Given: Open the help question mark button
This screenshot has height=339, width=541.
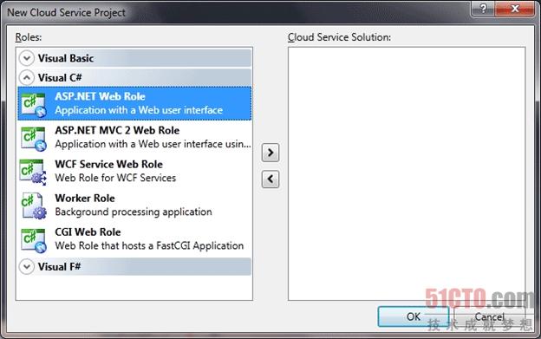Looking at the screenshot, I should pyautogui.click(x=483, y=9).
